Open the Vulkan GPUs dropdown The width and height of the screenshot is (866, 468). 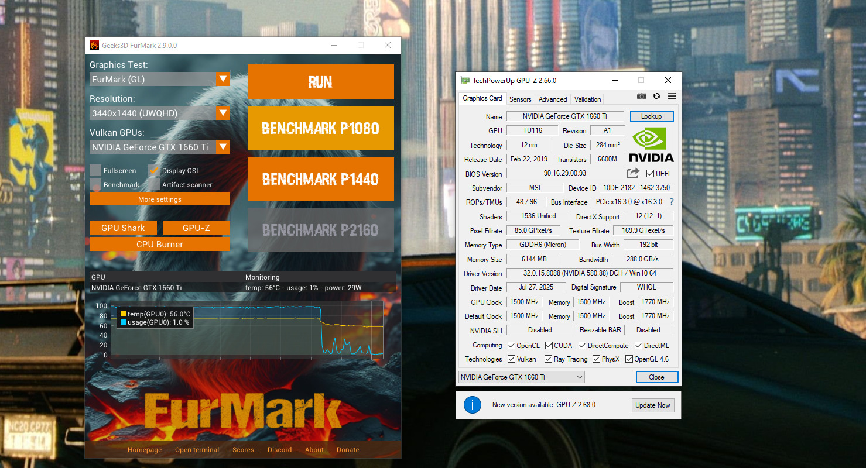pos(223,147)
